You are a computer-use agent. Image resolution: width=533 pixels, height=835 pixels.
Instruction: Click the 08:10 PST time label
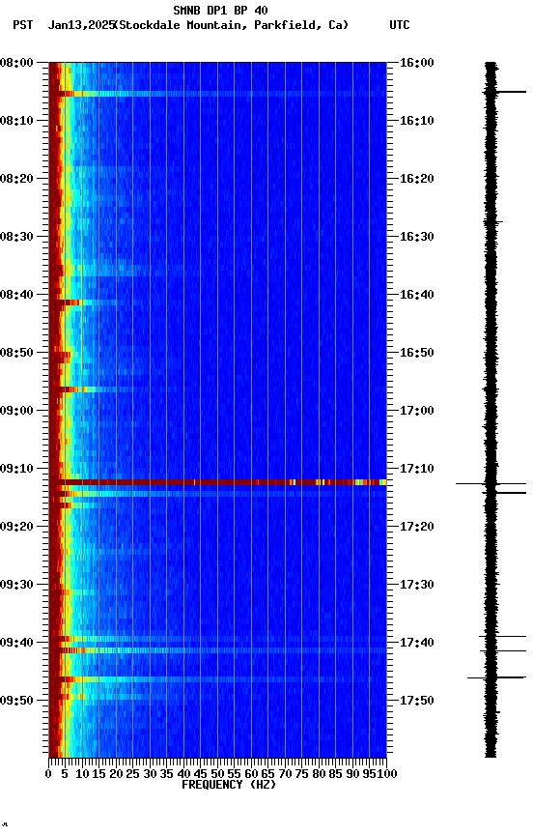pos(16,121)
